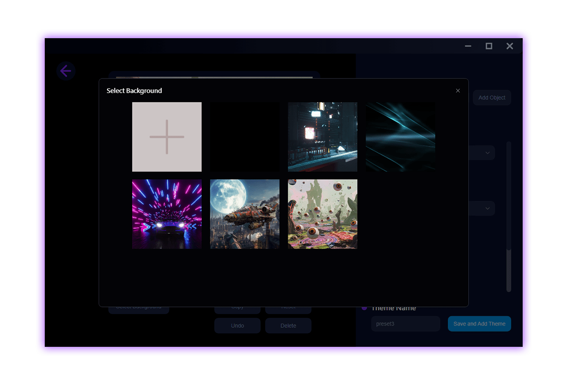Select the surreal eyeball landscape background

(x=322, y=214)
